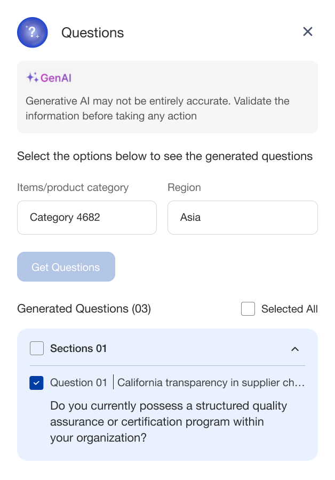Click the Sections 01 header title
Image resolution: width=335 pixels, height=480 pixels.
click(x=78, y=348)
